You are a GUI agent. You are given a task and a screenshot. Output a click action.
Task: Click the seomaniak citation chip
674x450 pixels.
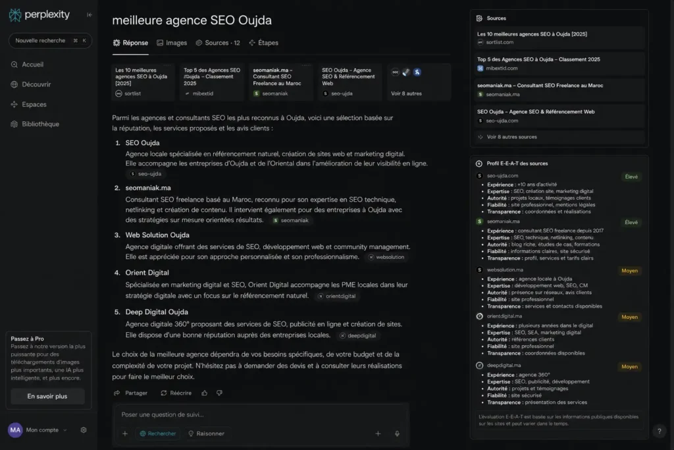290,220
